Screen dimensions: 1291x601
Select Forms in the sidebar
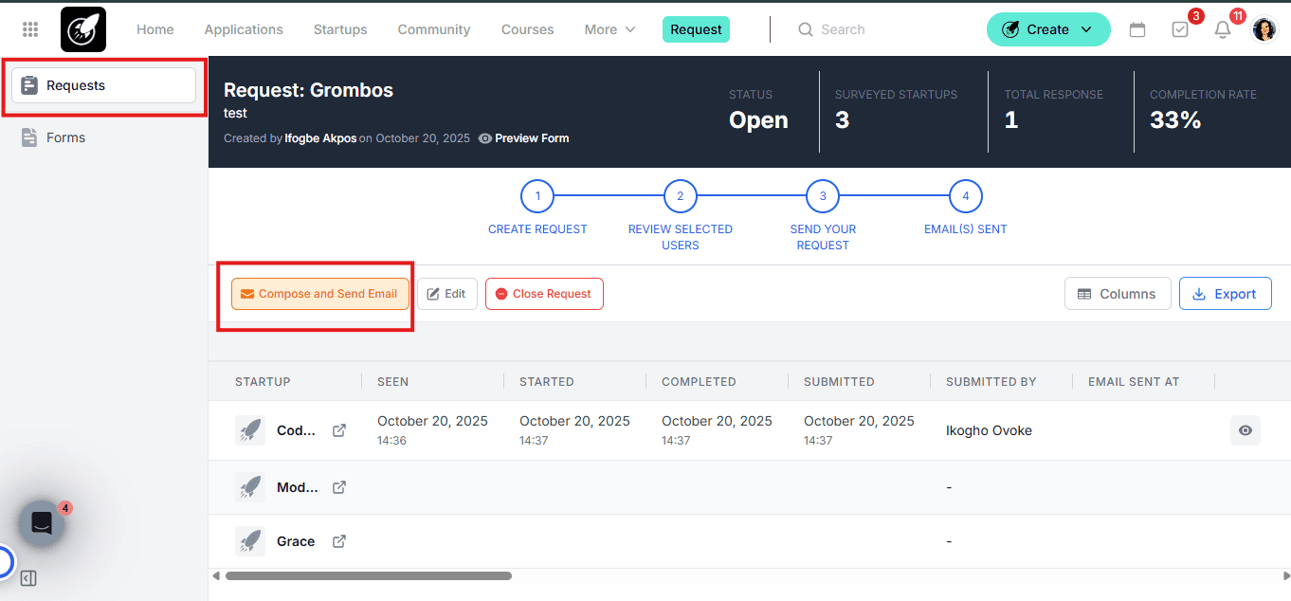65,137
